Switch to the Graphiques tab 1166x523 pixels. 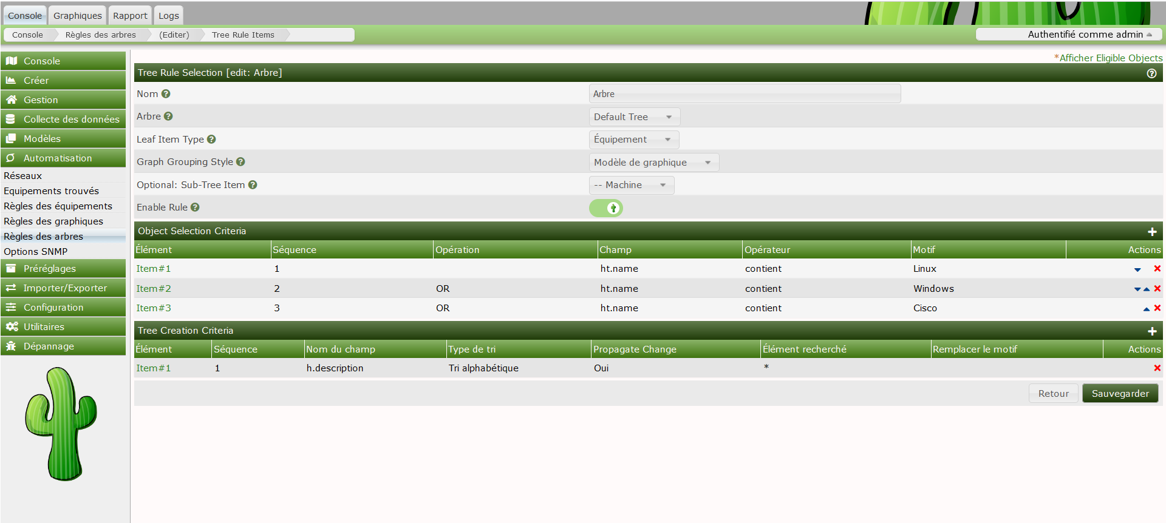[x=77, y=16]
